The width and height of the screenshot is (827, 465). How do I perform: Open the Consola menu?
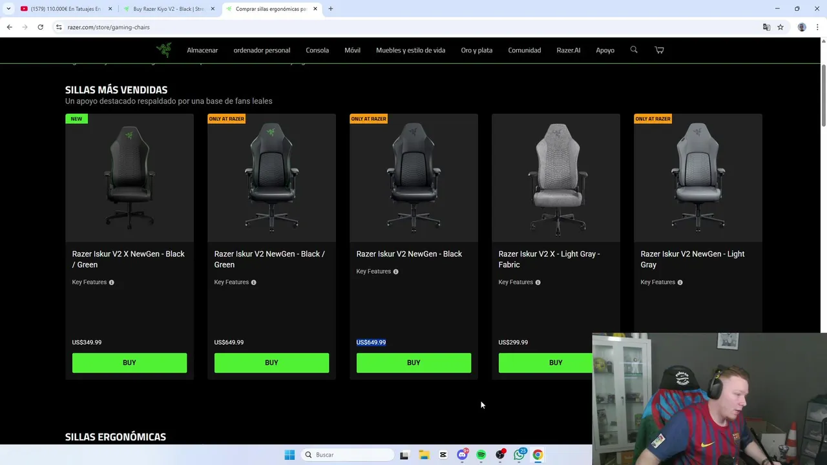tap(317, 50)
